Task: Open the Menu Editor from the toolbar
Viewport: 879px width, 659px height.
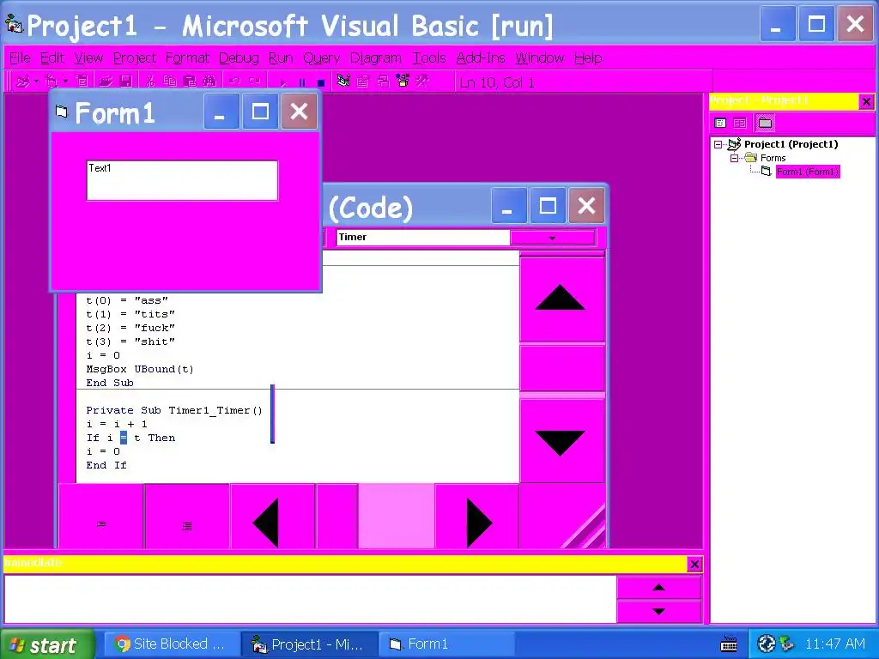Action: [x=82, y=82]
